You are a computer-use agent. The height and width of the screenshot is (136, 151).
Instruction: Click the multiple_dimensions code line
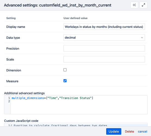(x=52, y=98)
